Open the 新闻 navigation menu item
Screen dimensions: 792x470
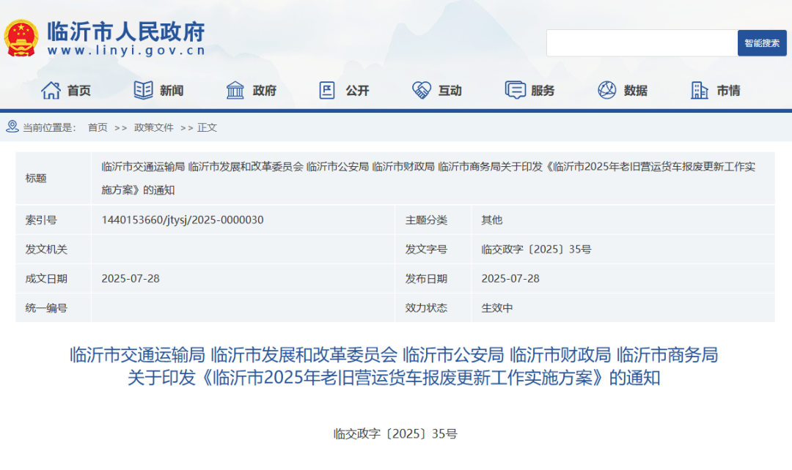click(172, 91)
